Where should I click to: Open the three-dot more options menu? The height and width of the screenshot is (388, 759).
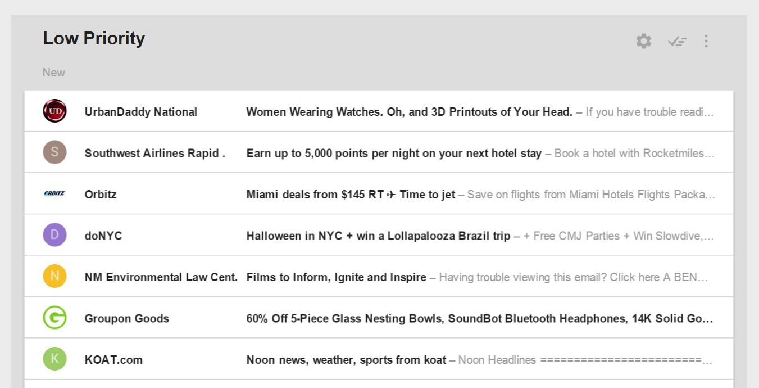coord(706,41)
